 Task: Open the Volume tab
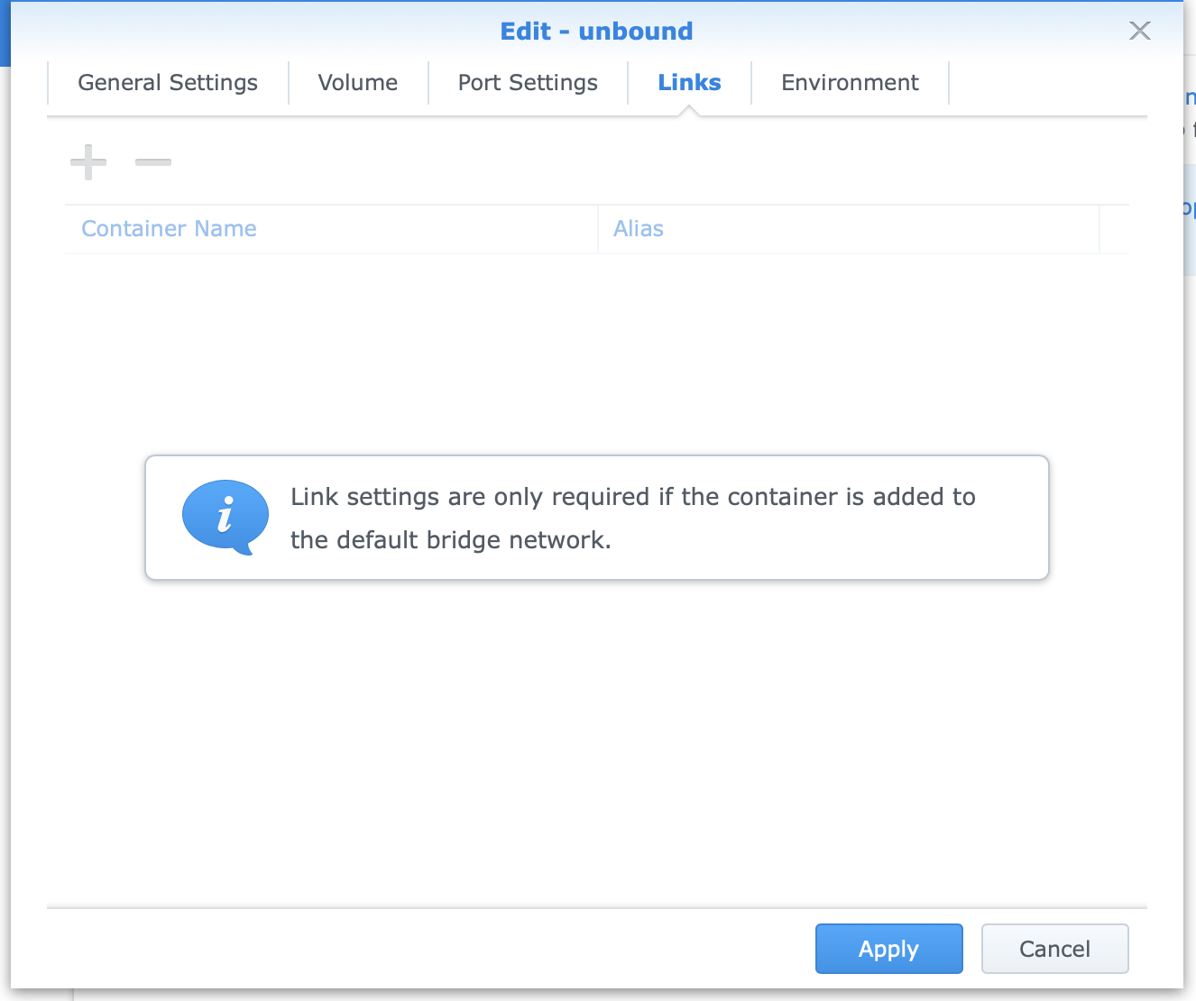[x=358, y=83]
